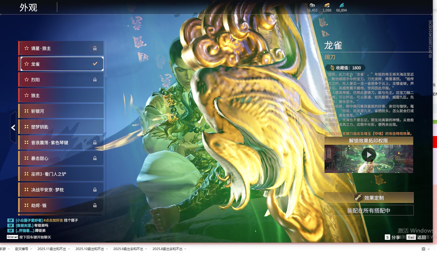Screen dimensions: 437x253
Task: Select the 塑梦钥匙 skin entry
Action: coord(61,127)
